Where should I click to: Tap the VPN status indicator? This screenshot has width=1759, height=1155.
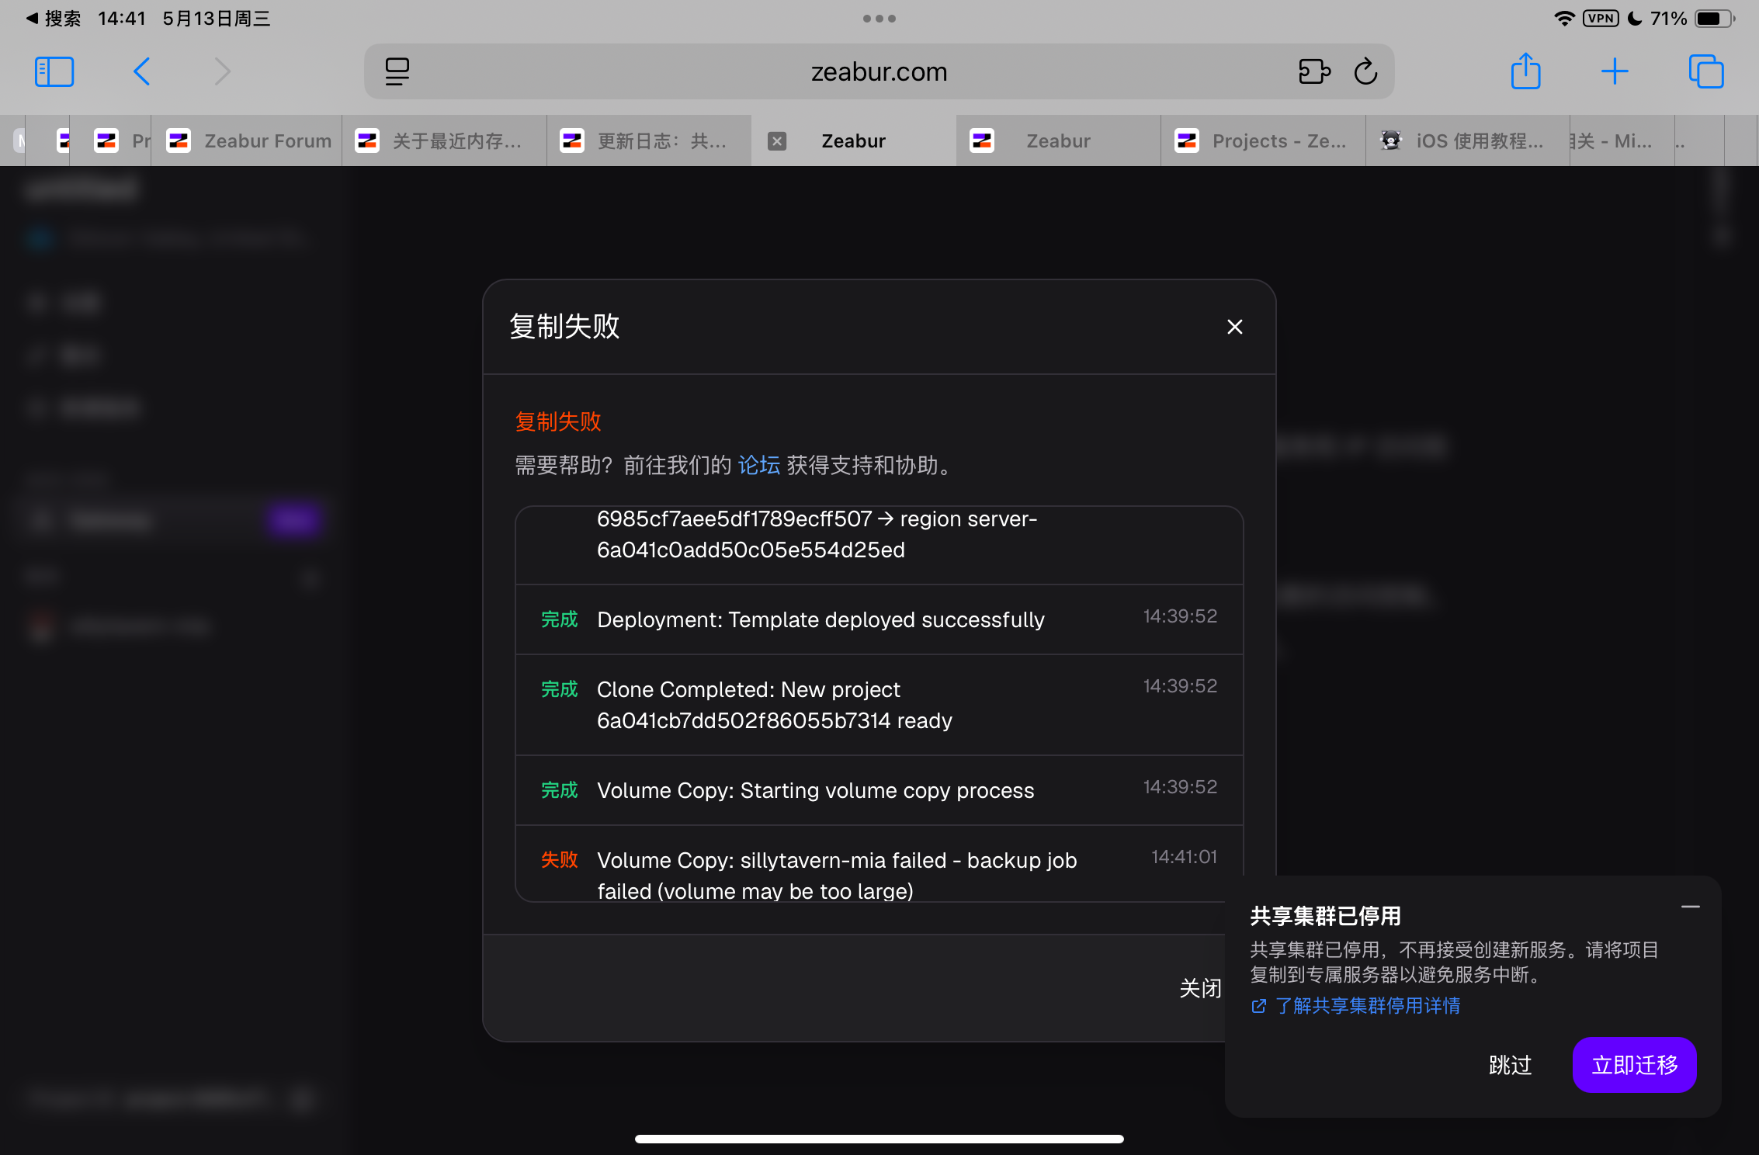tap(1601, 19)
